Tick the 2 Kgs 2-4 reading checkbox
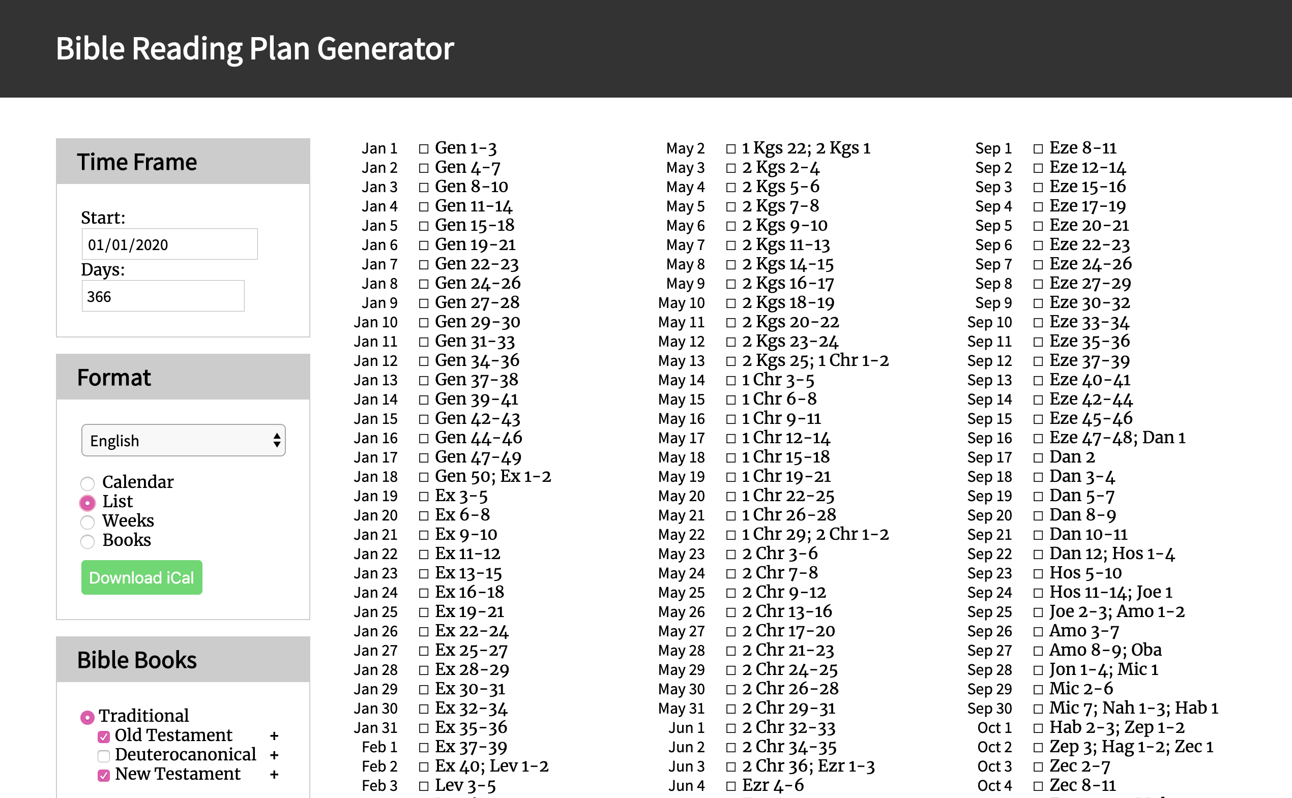Image resolution: width=1292 pixels, height=798 pixels. (x=731, y=168)
